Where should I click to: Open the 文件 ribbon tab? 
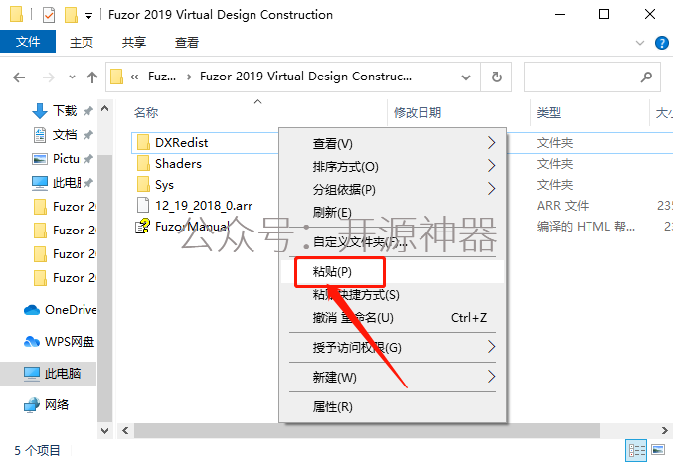28,42
